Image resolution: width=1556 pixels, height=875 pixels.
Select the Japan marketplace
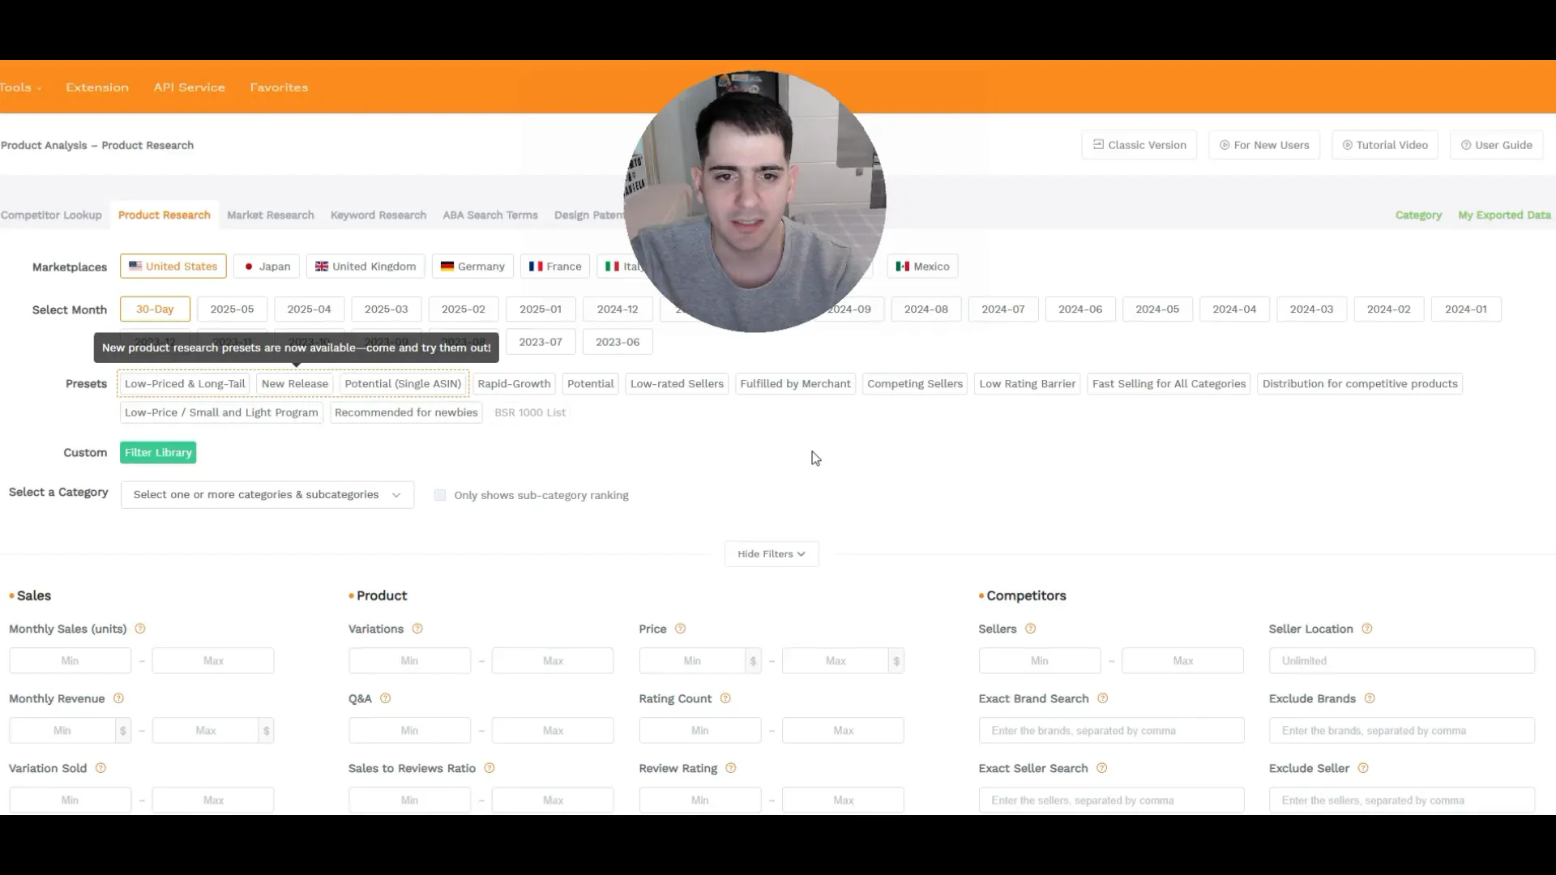(x=267, y=267)
